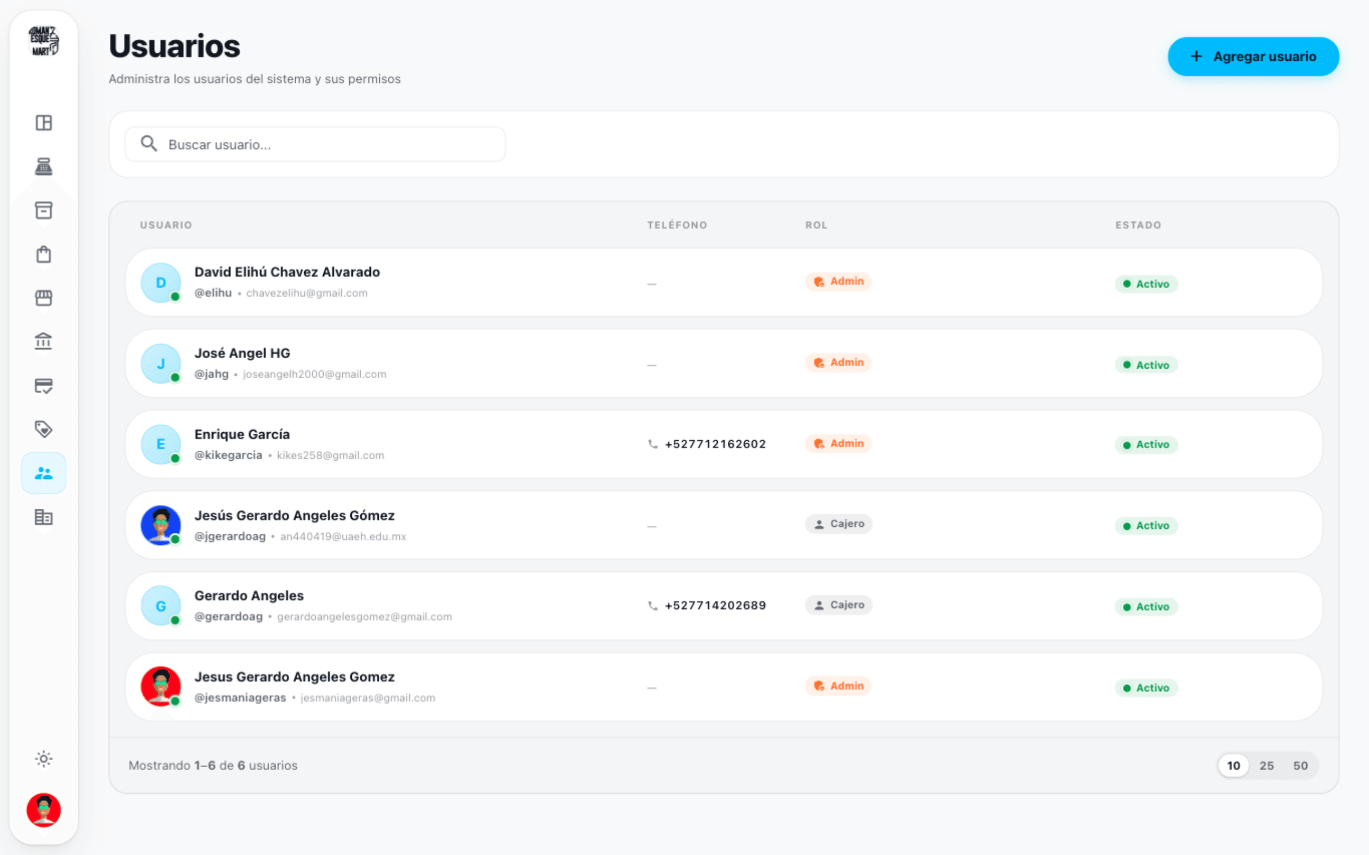Click the Admin role badge for Enrique García

click(x=839, y=443)
